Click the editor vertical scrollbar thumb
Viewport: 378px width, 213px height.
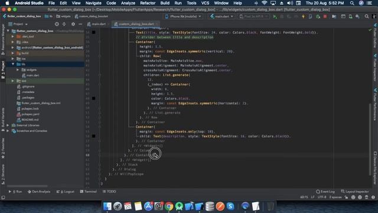pyautogui.click(x=370, y=139)
